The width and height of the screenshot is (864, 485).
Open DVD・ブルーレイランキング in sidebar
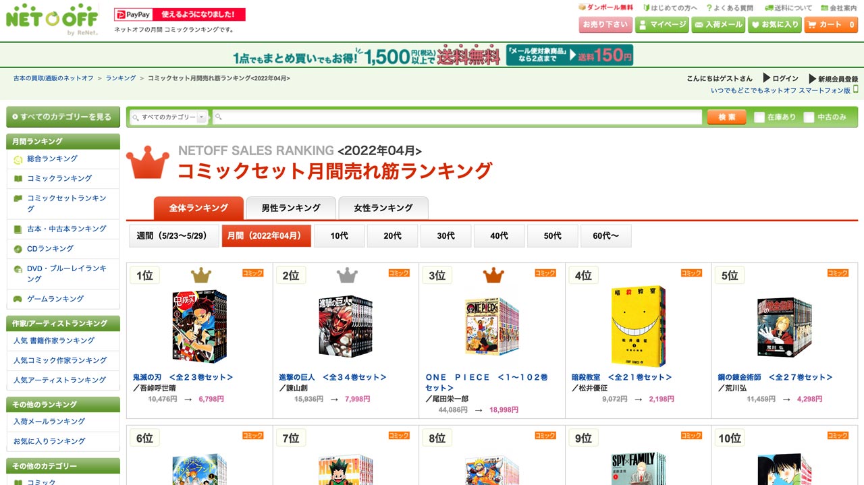coord(67,273)
